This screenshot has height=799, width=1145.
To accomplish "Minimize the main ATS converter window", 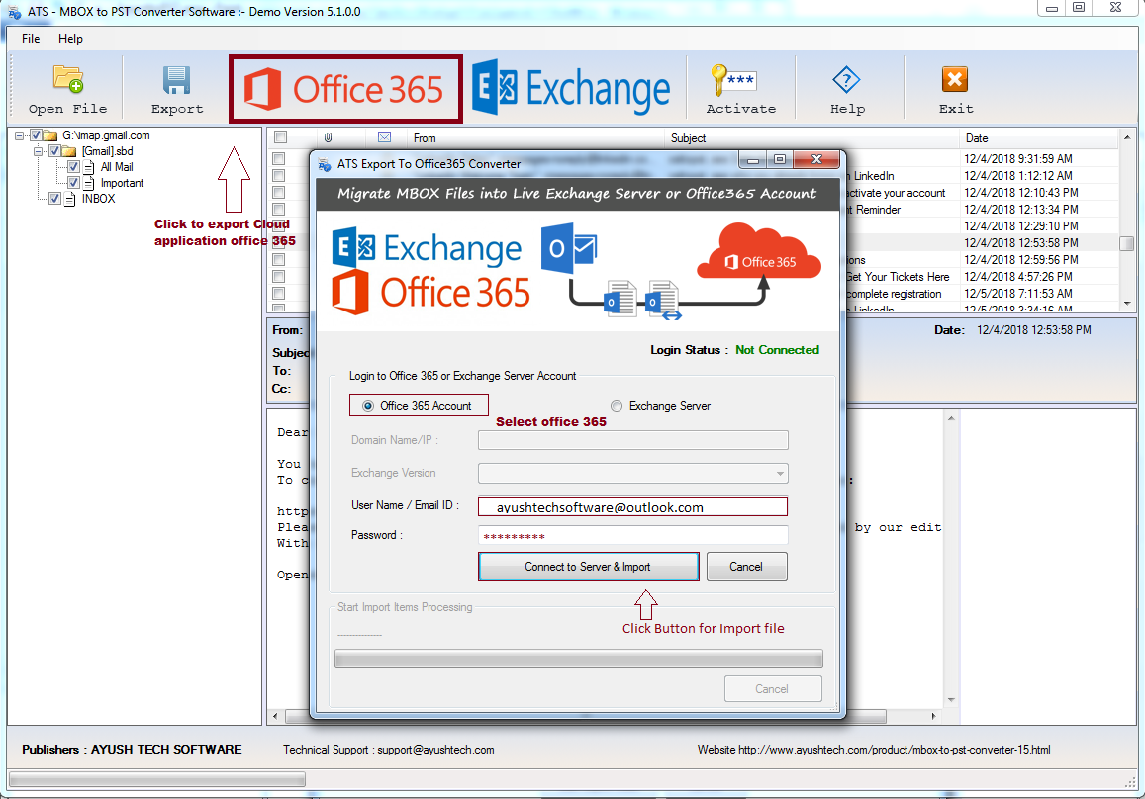I will coord(1052,8).
